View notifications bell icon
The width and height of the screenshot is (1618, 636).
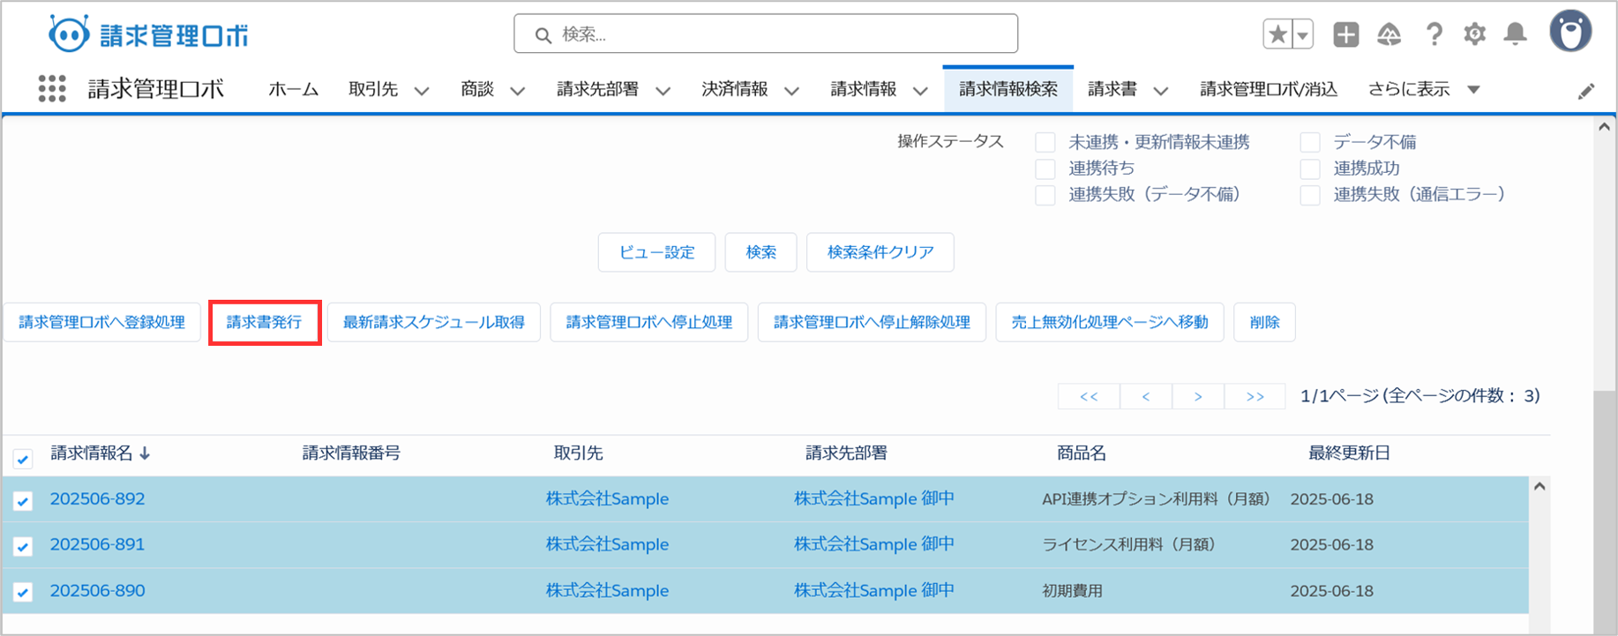(1515, 34)
